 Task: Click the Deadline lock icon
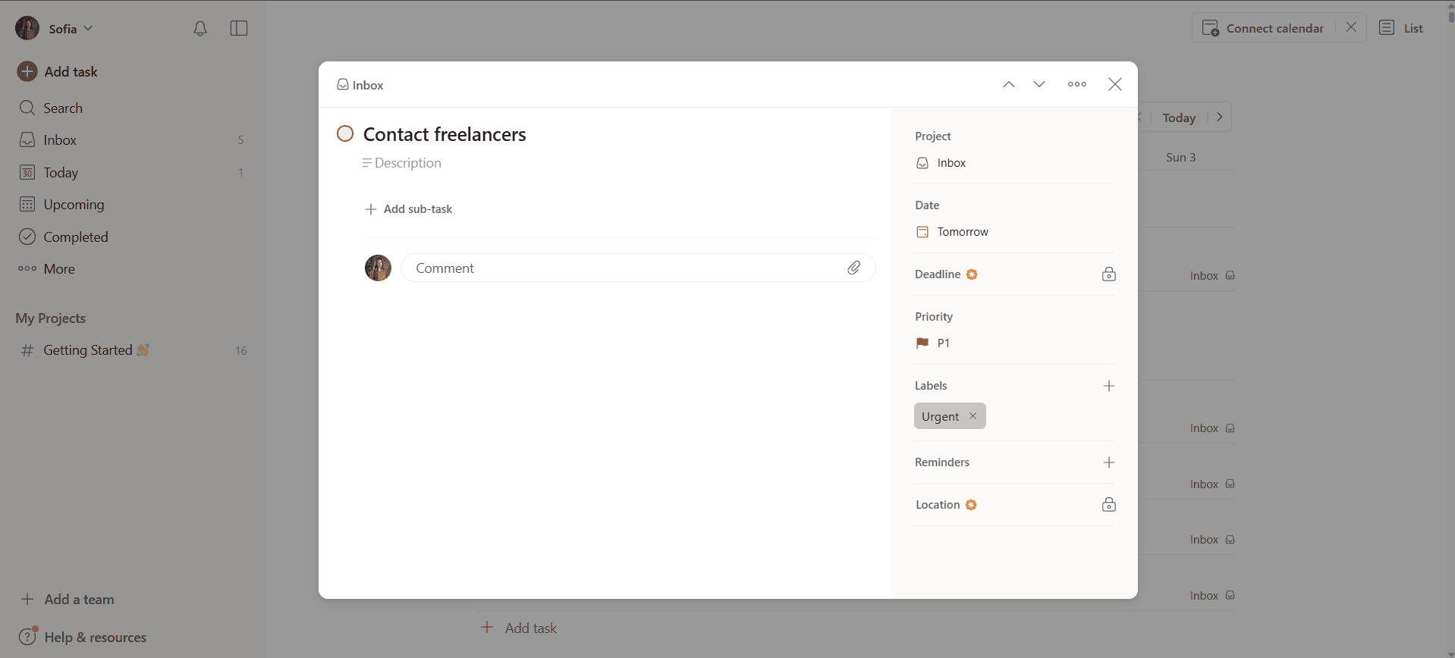(1109, 274)
